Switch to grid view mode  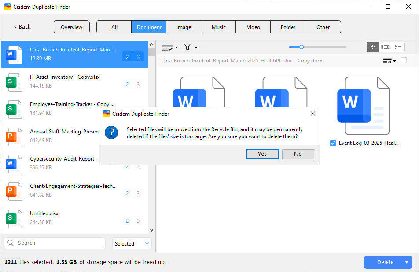coord(373,47)
